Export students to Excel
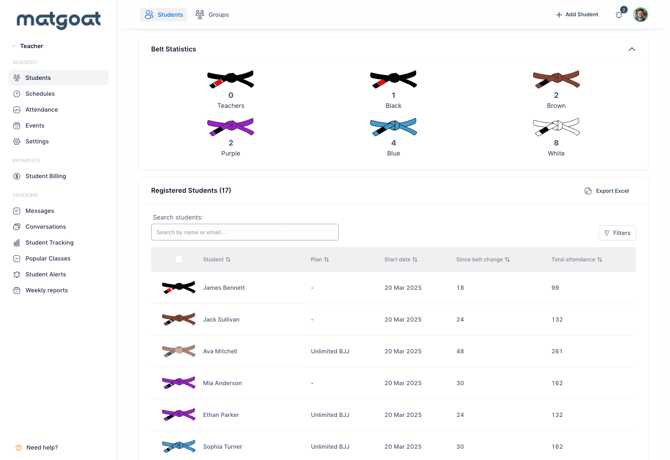This screenshot has height=460, width=670. tap(607, 191)
